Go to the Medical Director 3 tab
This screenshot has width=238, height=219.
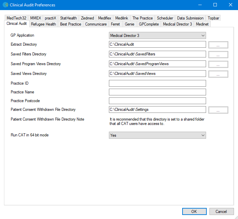coord(177,24)
